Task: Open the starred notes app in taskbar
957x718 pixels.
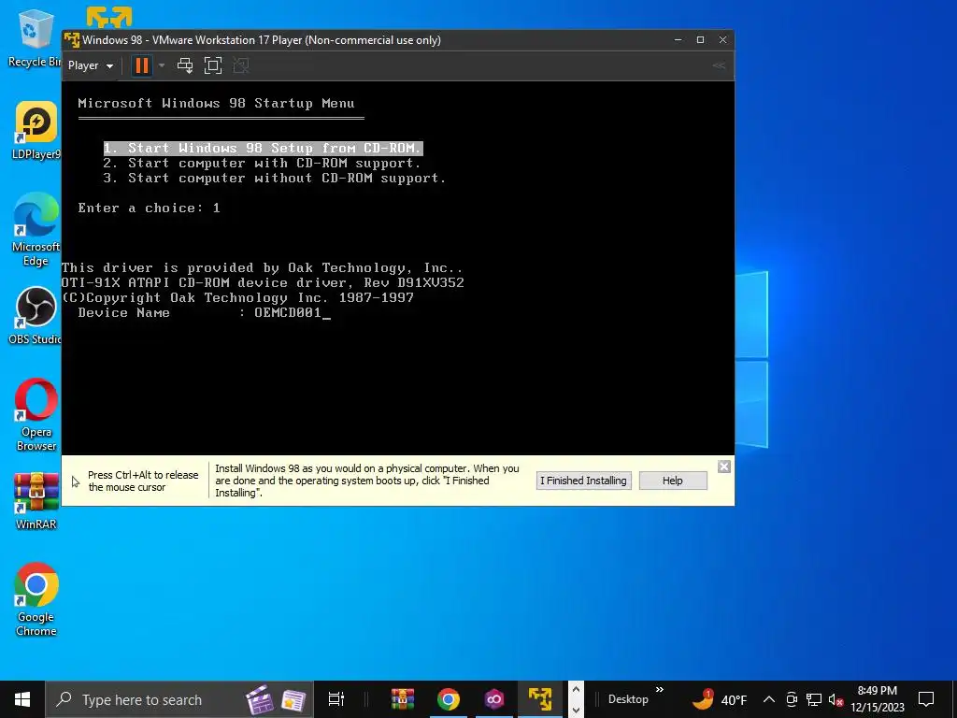Action: click(x=293, y=699)
